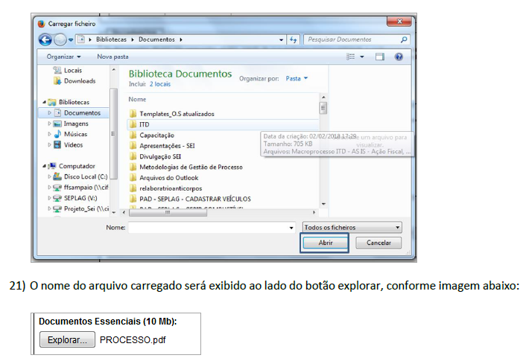526x361 pixels.
Task: Click the search magnifier icon
Action: (x=404, y=39)
